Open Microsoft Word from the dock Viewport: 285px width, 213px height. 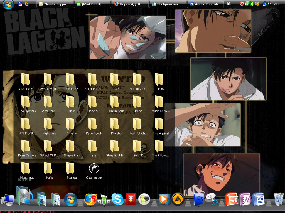click(258, 199)
